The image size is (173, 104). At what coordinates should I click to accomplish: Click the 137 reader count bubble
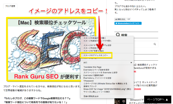click(129, 19)
